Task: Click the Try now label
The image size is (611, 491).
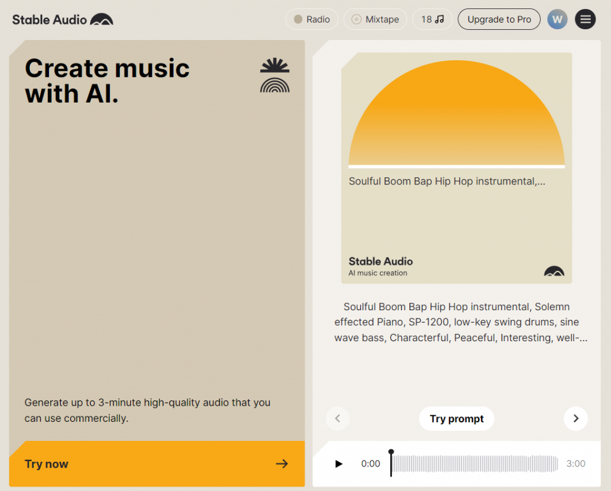Action: point(47,464)
